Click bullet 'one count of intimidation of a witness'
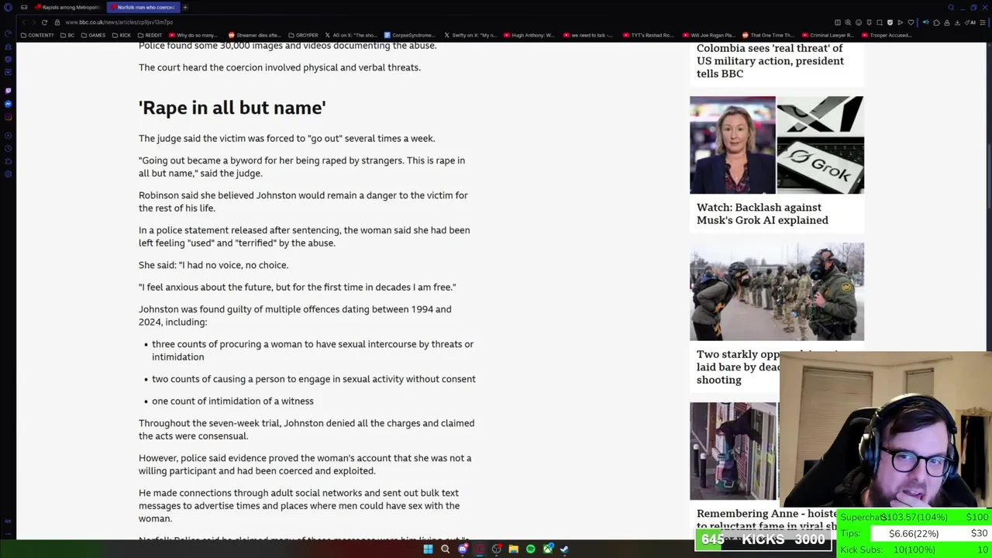This screenshot has height=558, width=992. (x=232, y=401)
